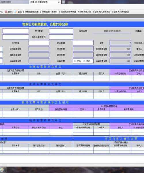Click the 退出 exit icon in toolbar
Image resolution: width=144 pixels, height=173 pixels.
[16, 12]
